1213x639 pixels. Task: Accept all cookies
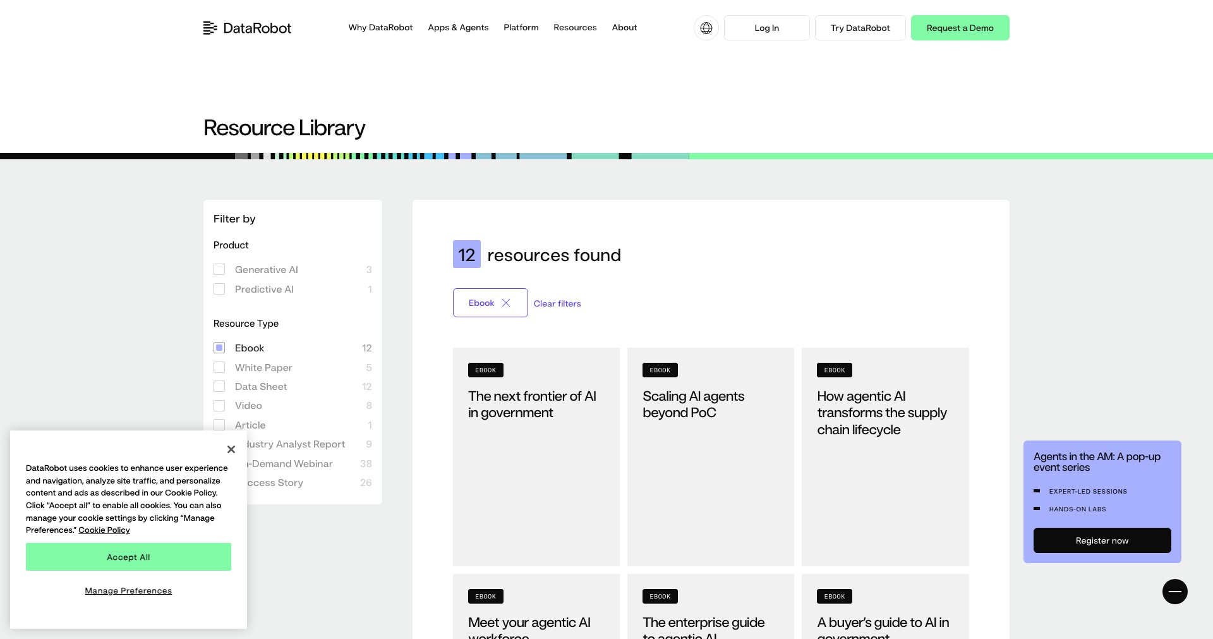click(x=128, y=557)
